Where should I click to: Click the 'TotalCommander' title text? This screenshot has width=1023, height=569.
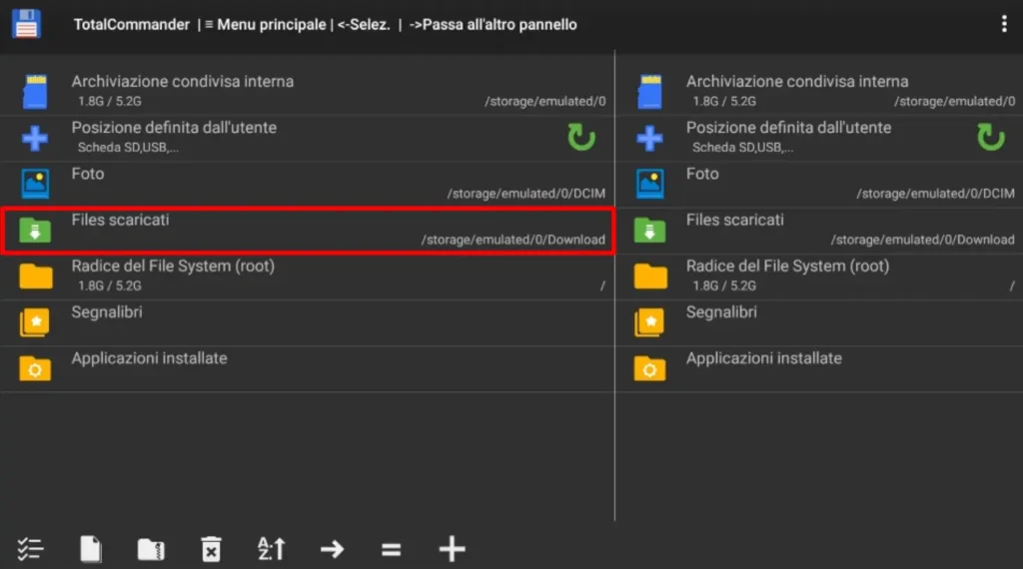tap(131, 25)
